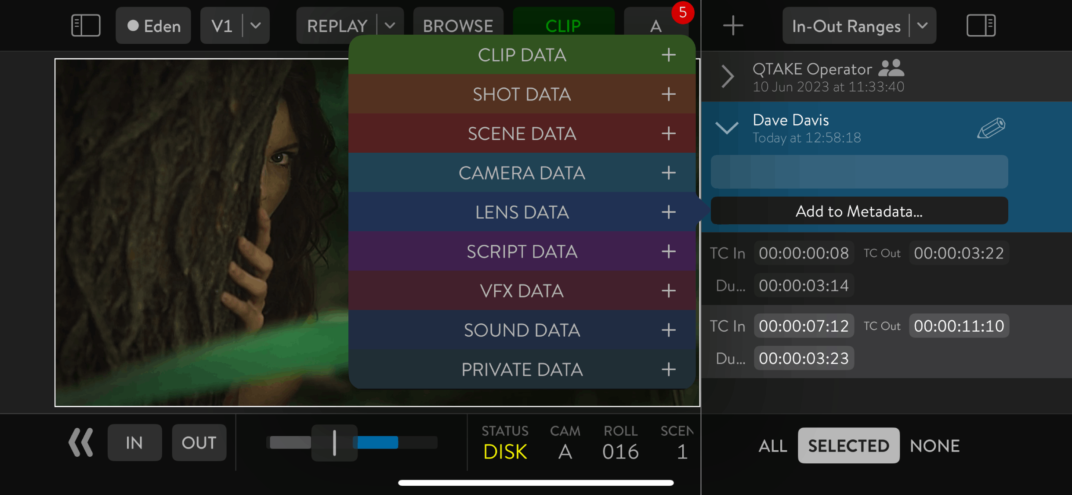This screenshot has width=1072, height=495.
Task: Add Lens Data using the plus icon
Action: point(668,212)
